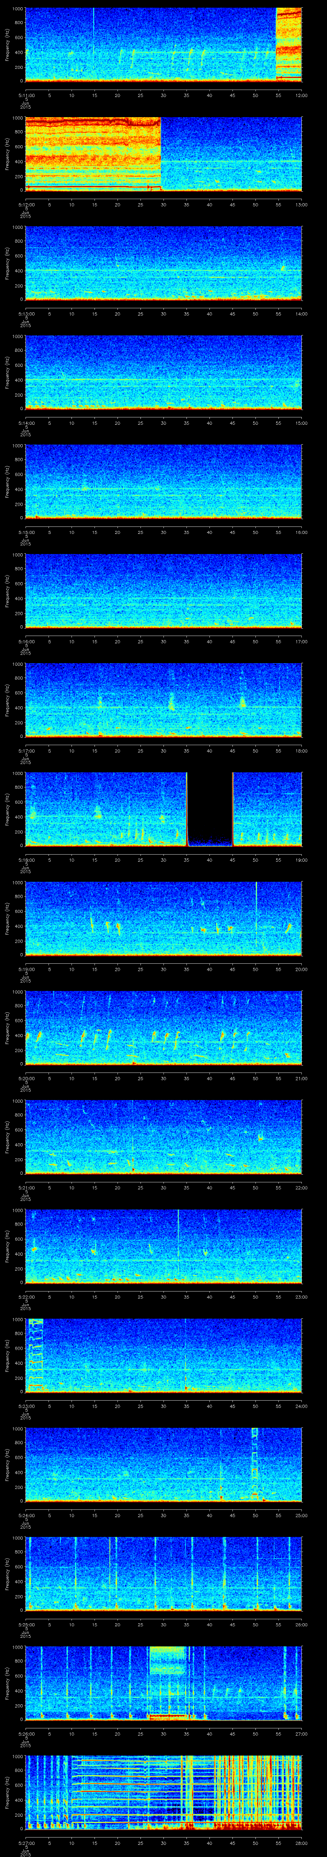This screenshot has width=327, height=1857.
Task: Click the '12:00' end time label
Action: (x=301, y=95)
